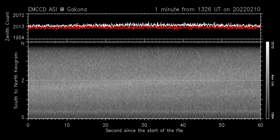Image resolution: width=280 pixels, height=140 pixels.
Task: Click the white zenith count trace
Action: pyautogui.click(x=144, y=25)
